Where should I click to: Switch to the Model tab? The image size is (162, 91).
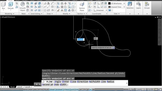pyautogui.click(x=12, y=87)
